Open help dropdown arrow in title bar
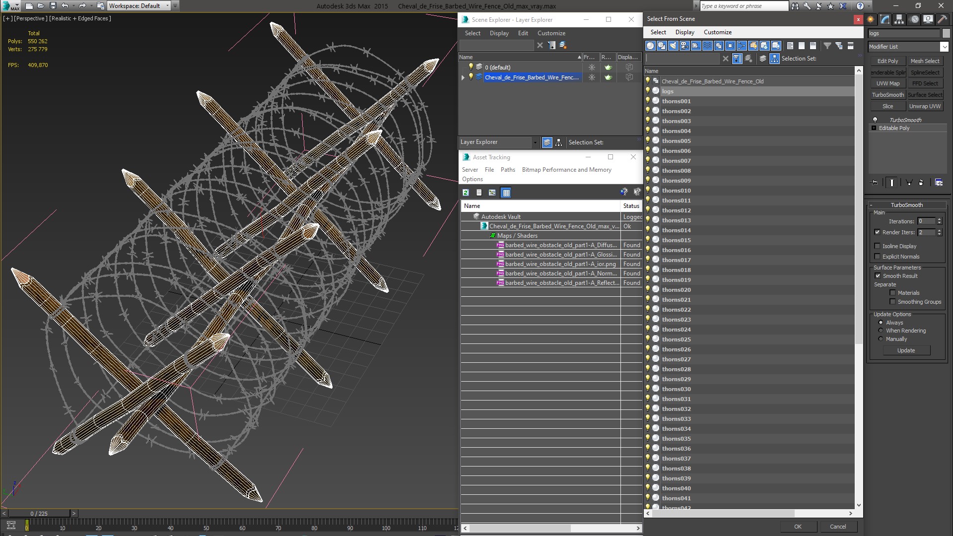 click(x=870, y=6)
